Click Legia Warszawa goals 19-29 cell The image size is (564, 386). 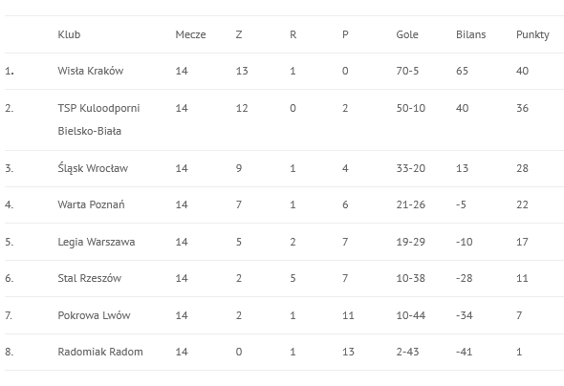[410, 242]
